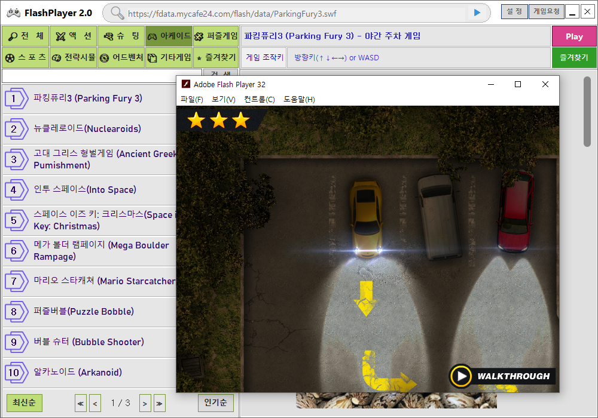Sort list by 인기순 popularity
This screenshot has height=418, width=598.
(215, 402)
